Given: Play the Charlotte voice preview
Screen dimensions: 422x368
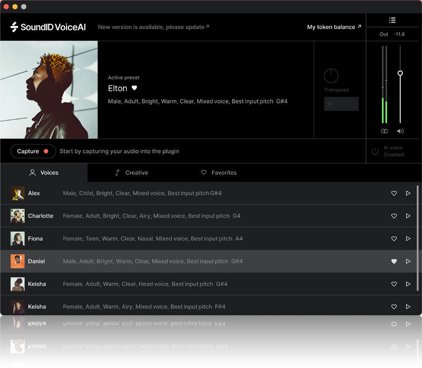Looking at the screenshot, I should coord(408,216).
